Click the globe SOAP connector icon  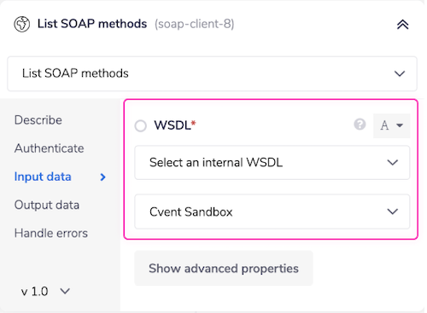click(22, 24)
